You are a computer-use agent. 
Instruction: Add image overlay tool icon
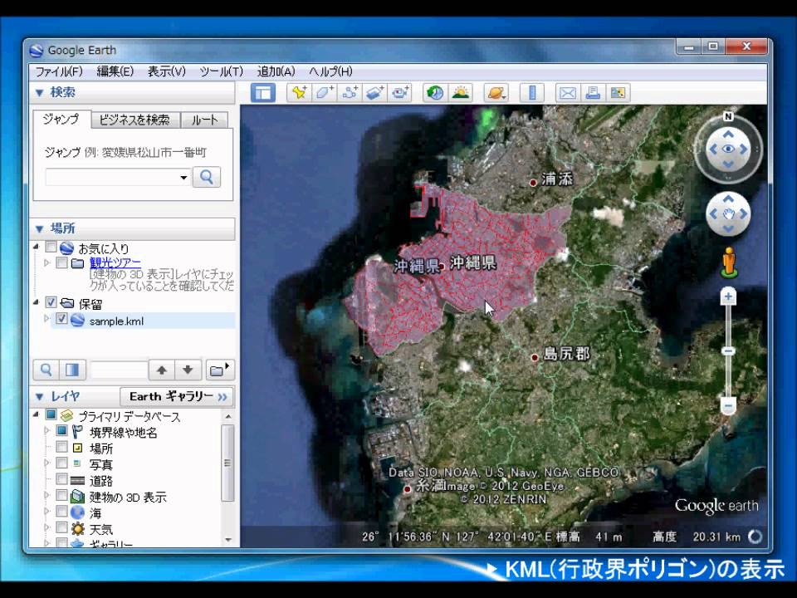click(374, 93)
